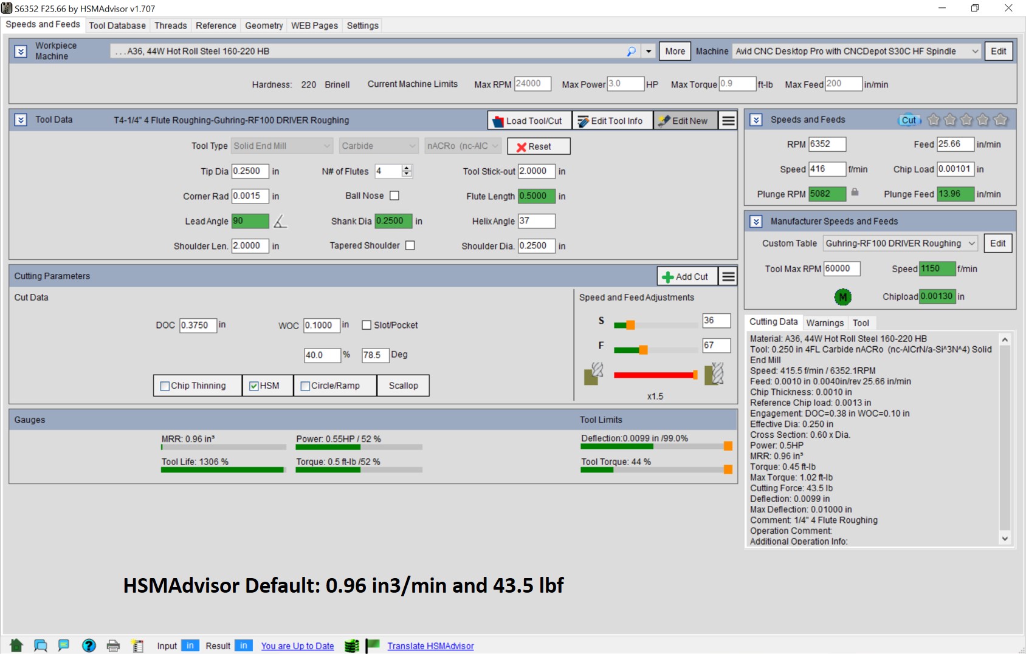
Task: Click the Translate HSMAdvisor link
Action: pyautogui.click(x=430, y=646)
